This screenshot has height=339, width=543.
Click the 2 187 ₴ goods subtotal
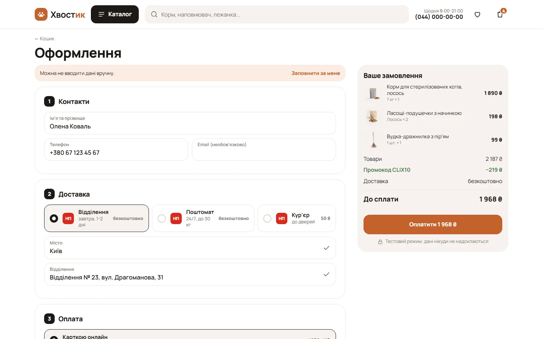click(x=494, y=159)
